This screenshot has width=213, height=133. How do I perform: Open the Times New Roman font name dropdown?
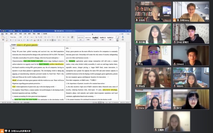click(14, 37)
